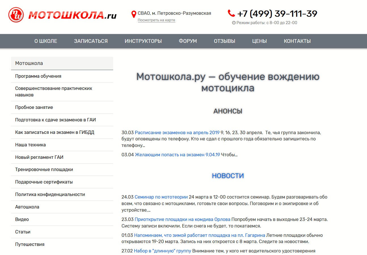Open 'Посмотреть на карте' map link
Viewport: 367px width, 255px height.
coord(156,20)
